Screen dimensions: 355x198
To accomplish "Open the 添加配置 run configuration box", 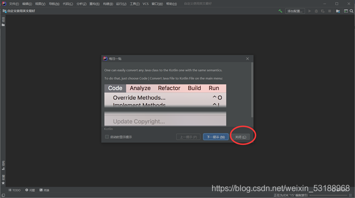I will pyautogui.click(x=295, y=11).
